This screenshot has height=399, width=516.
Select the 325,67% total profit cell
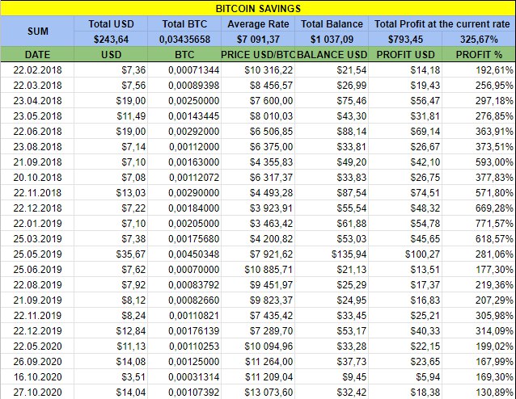click(479, 39)
